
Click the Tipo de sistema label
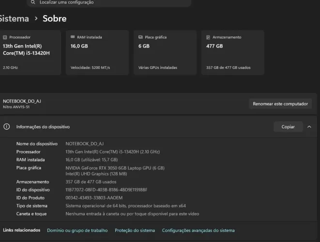pos(32,206)
